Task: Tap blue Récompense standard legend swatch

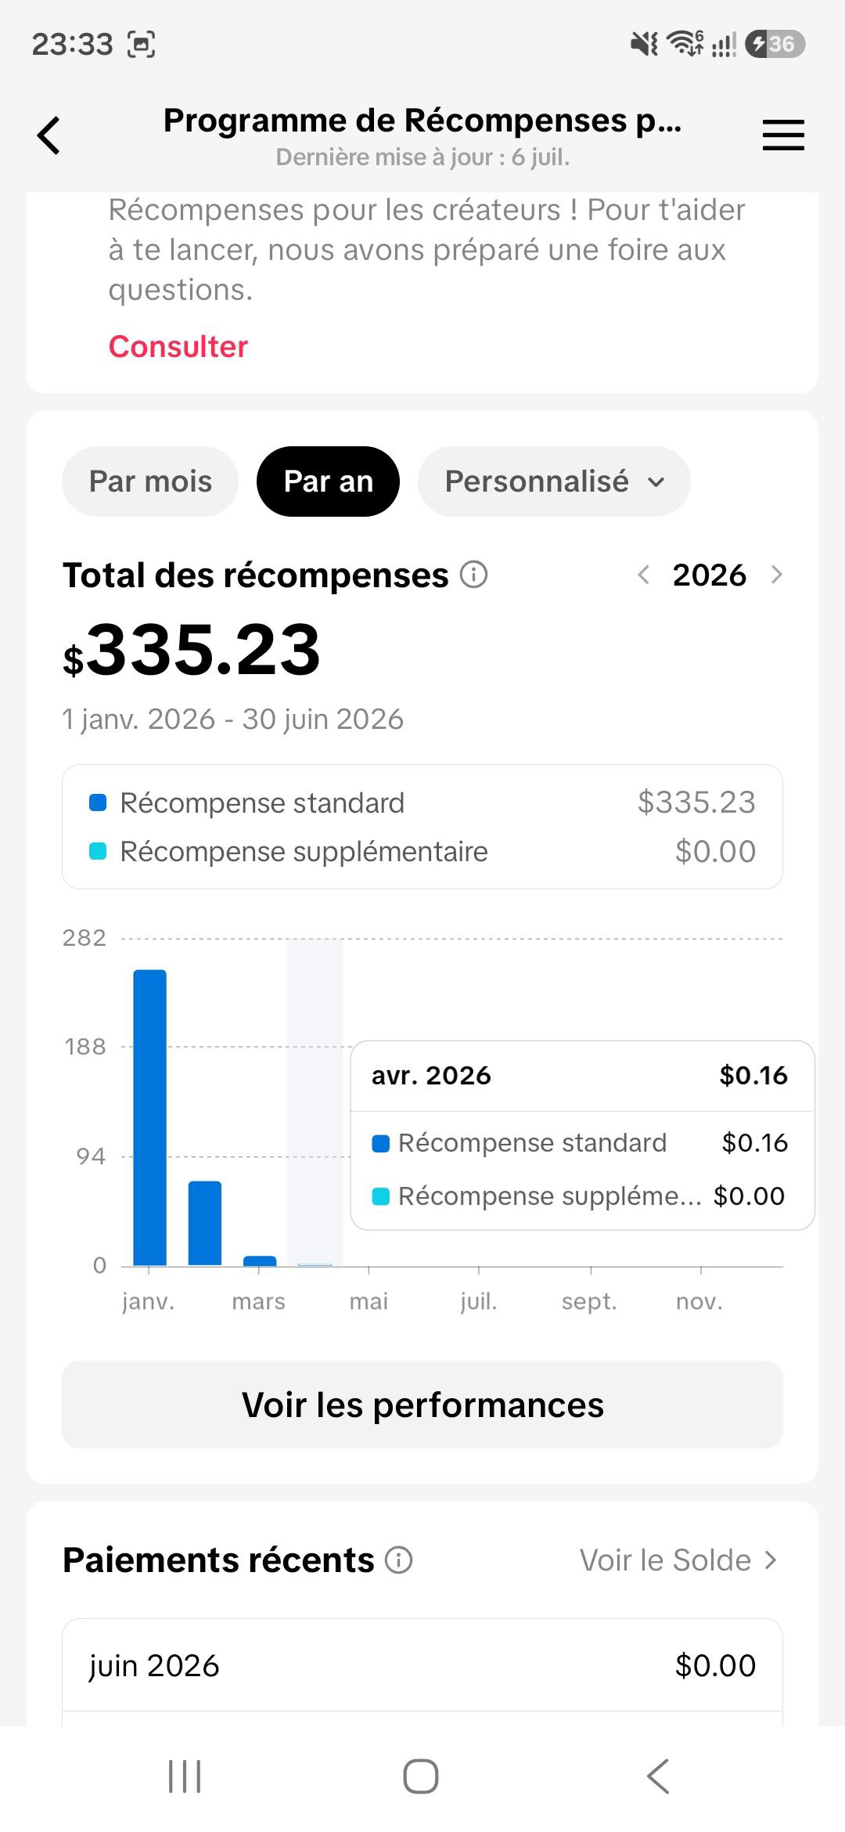Action: coord(98,802)
